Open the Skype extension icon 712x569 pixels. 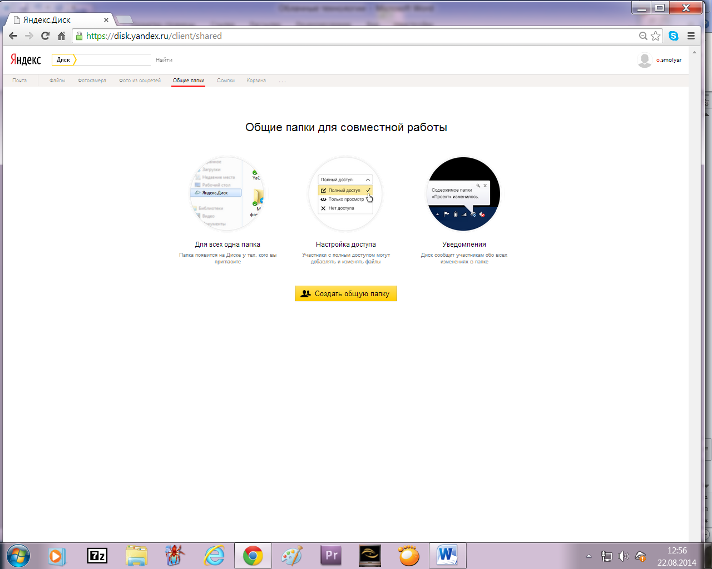pyautogui.click(x=674, y=36)
